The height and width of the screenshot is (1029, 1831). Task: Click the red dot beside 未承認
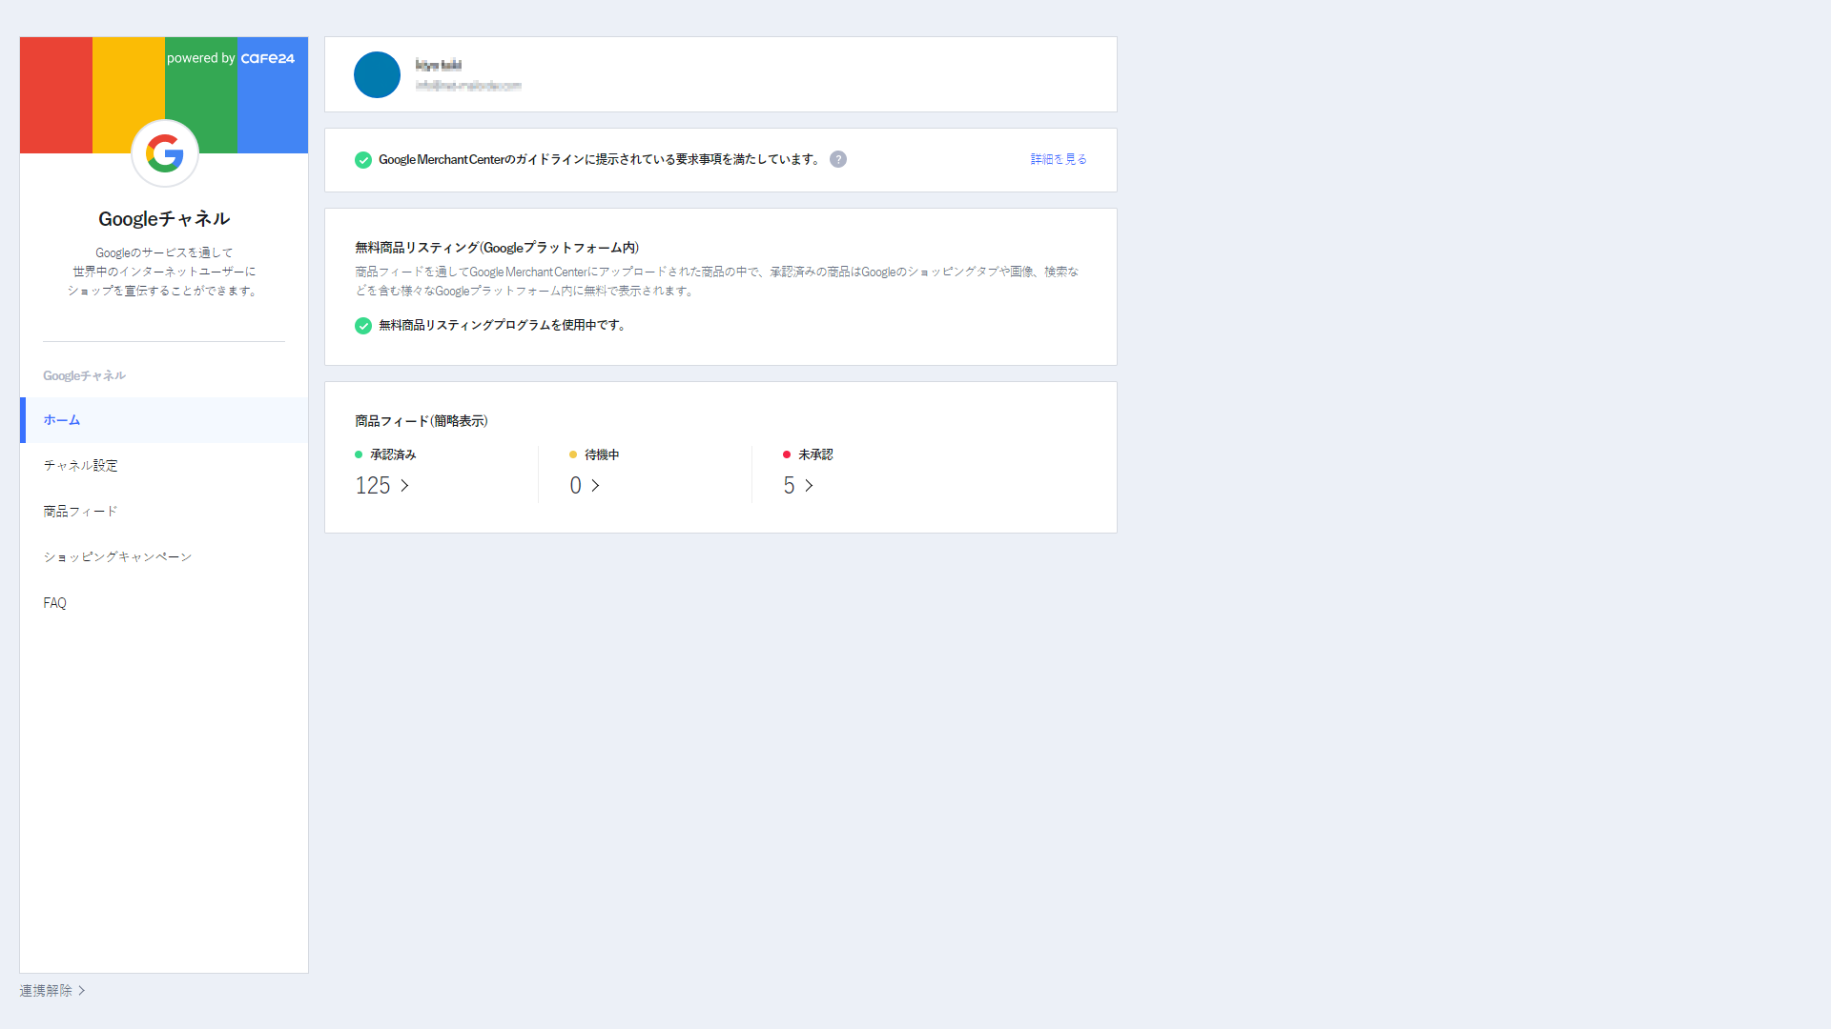pos(787,455)
